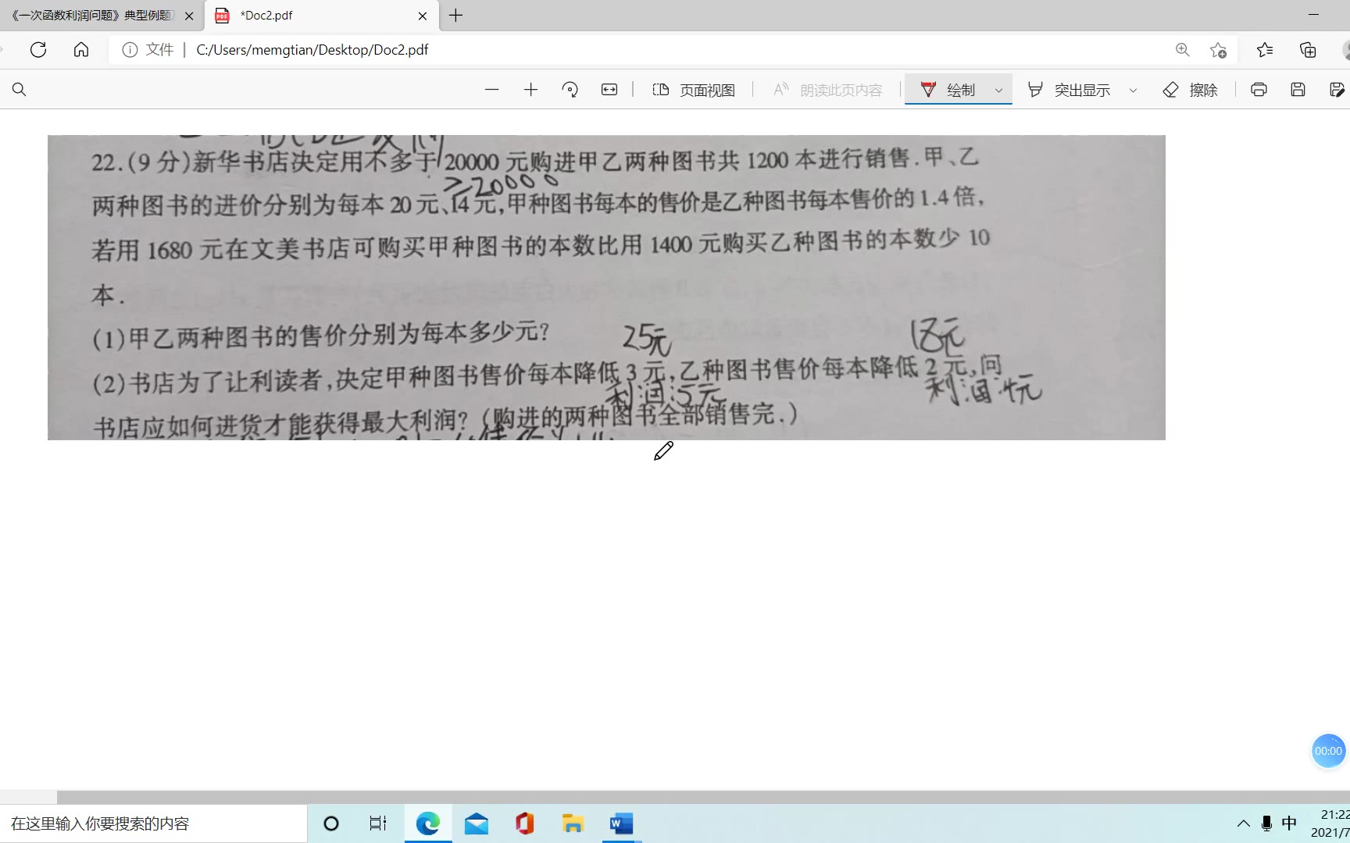Print the PDF document
The image size is (1350, 843).
(1259, 90)
